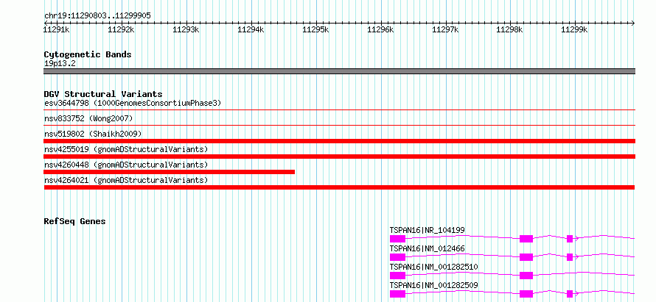Click the thin red line under esv3644798
656x302 pixels.
(x=339, y=110)
